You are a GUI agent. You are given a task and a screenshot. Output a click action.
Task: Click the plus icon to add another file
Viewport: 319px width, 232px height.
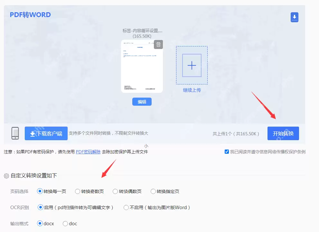[x=192, y=65]
